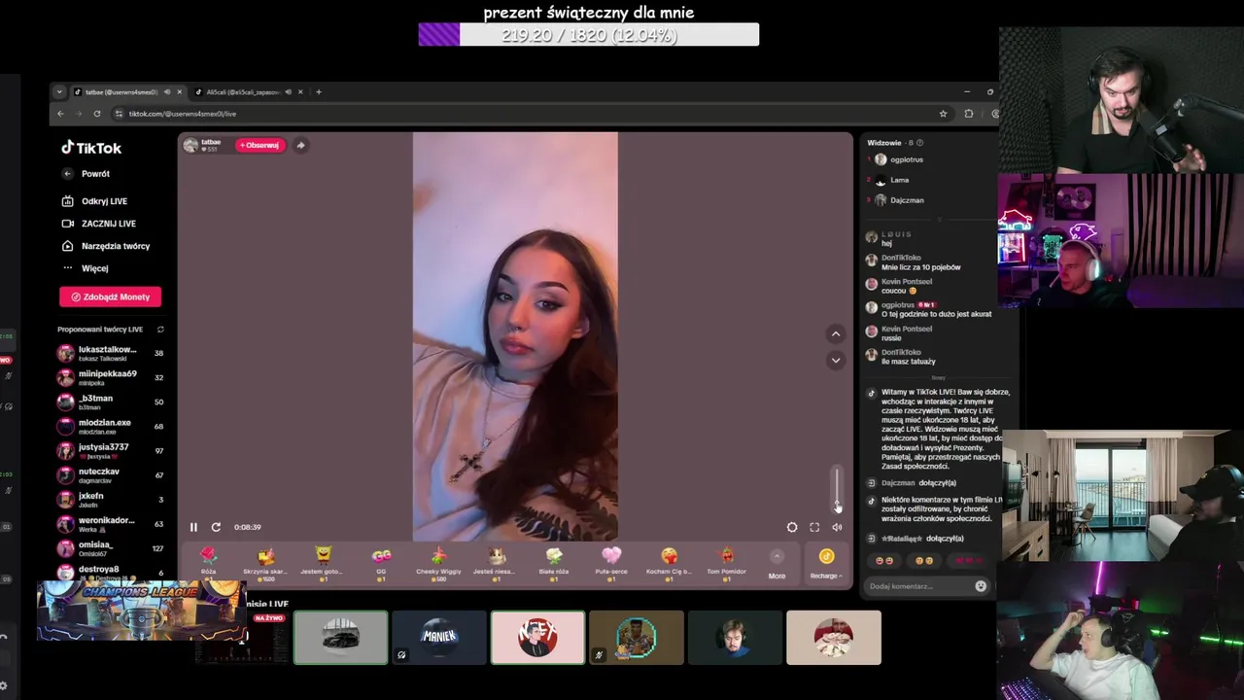Send the Tom Pomidor gift
1244x700 pixels.
(727, 563)
